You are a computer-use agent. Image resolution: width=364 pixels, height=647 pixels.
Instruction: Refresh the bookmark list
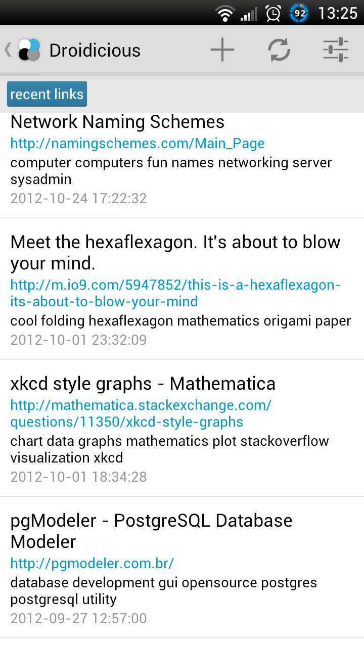[279, 50]
